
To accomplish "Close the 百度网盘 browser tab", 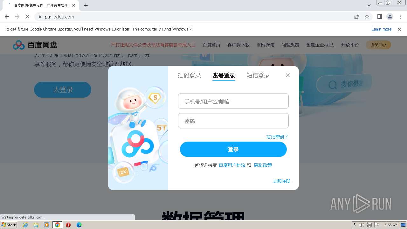I will (74, 5).
